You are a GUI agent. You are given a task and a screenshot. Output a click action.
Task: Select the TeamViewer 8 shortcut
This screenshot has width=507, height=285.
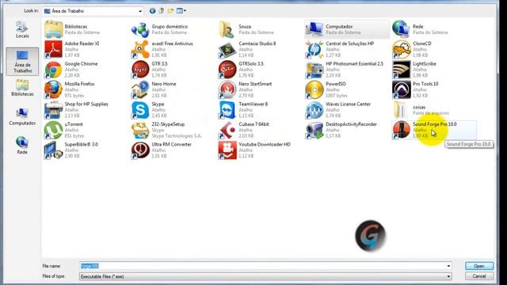(243, 110)
